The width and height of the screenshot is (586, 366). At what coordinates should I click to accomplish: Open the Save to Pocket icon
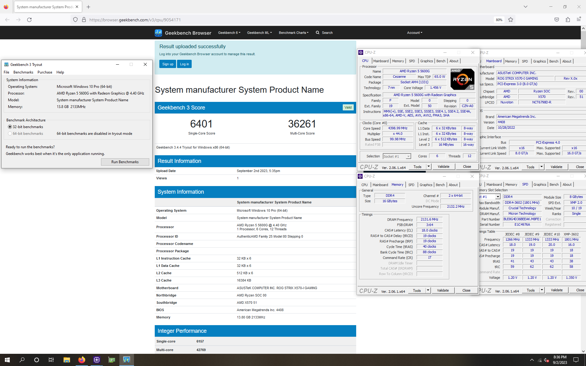[557, 20]
